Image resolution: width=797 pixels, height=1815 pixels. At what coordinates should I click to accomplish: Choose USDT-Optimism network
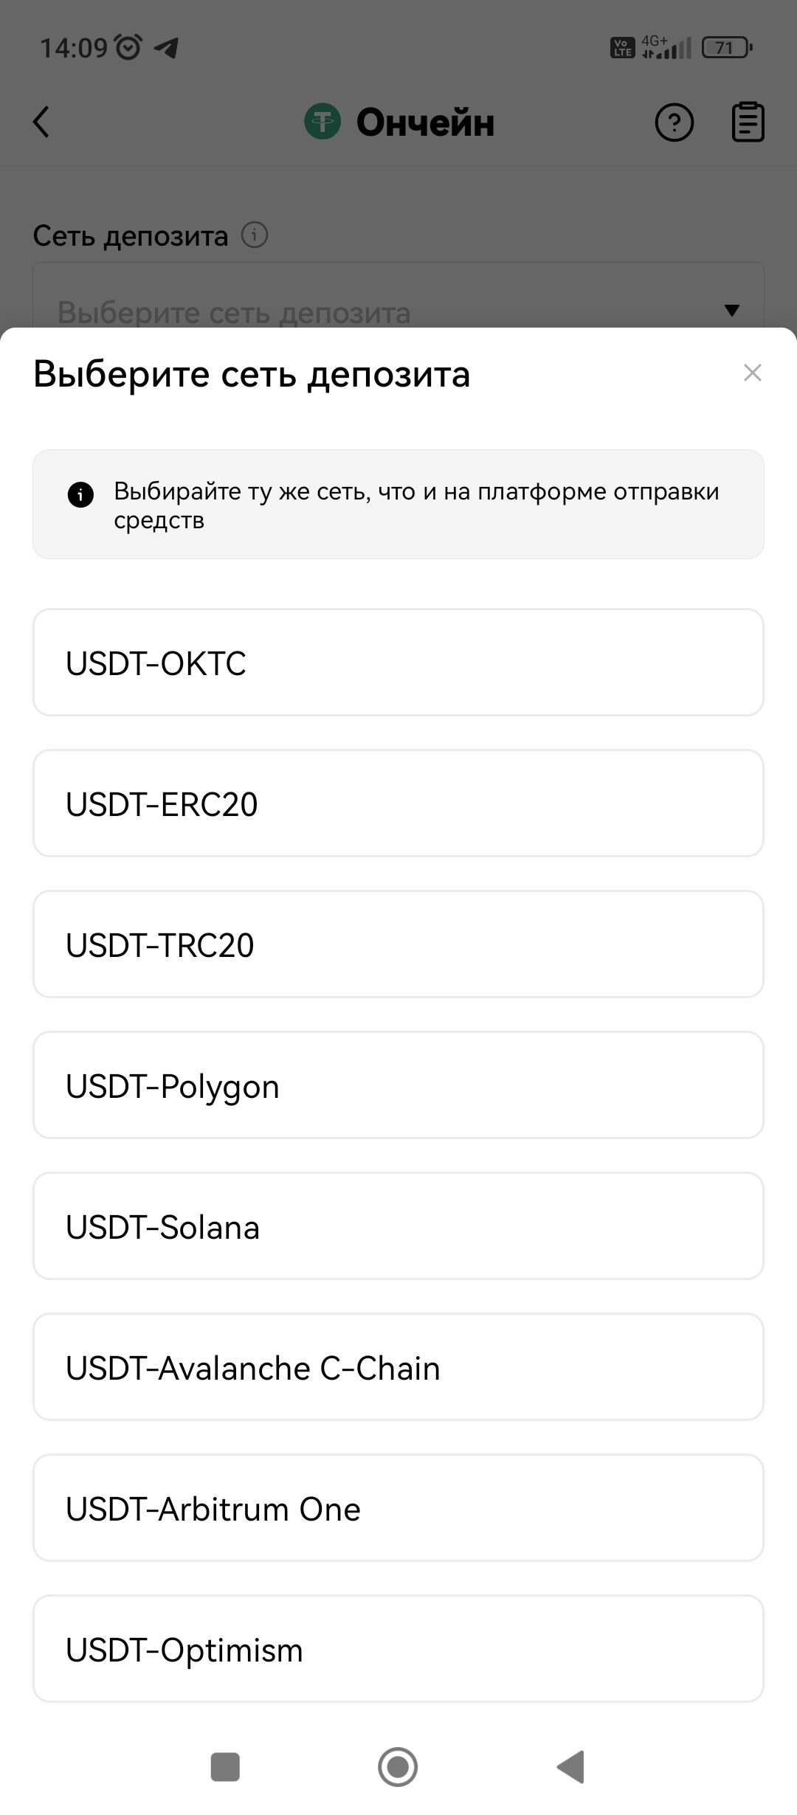tap(398, 1649)
